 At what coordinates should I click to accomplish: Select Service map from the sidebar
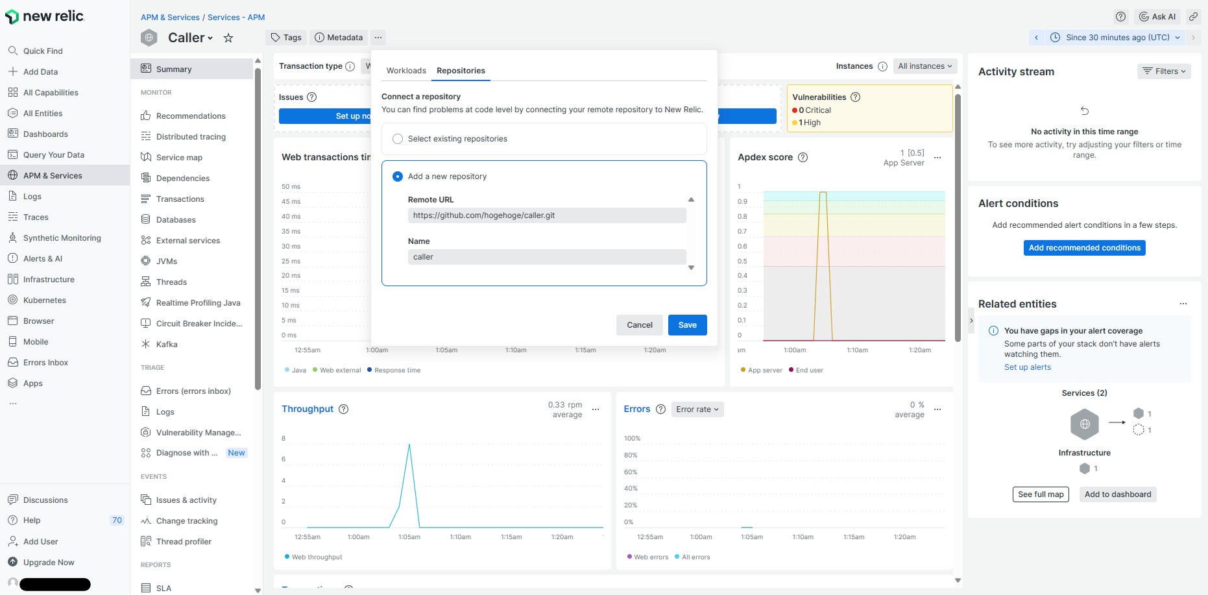180,157
